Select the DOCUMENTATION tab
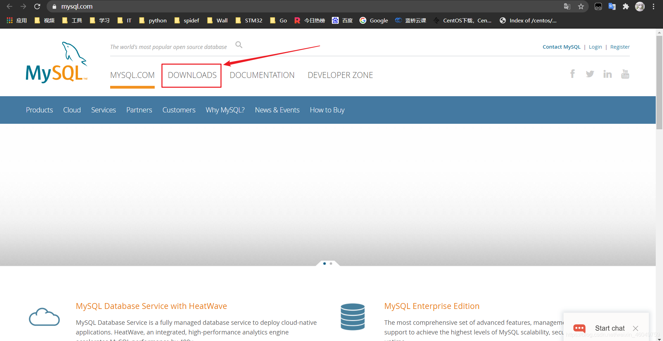This screenshot has height=341, width=663. pyautogui.click(x=262, y=75)
